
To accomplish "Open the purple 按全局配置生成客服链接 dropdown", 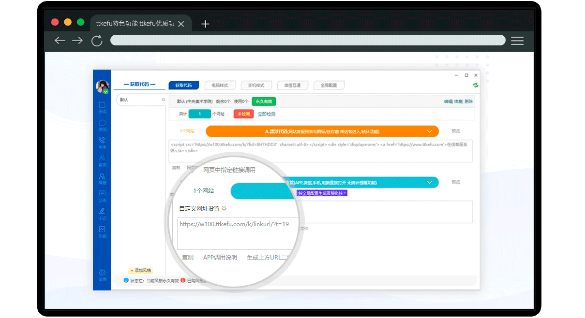I will pyautogui.click(x=322, y=193).
